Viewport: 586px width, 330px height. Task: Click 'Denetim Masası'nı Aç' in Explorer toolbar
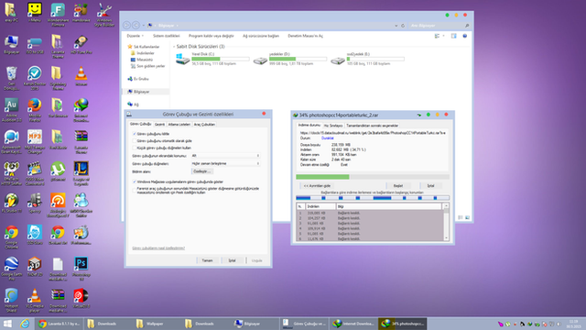[305, 36]
